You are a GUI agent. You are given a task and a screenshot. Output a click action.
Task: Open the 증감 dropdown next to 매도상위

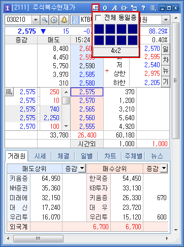coord(82,169)
